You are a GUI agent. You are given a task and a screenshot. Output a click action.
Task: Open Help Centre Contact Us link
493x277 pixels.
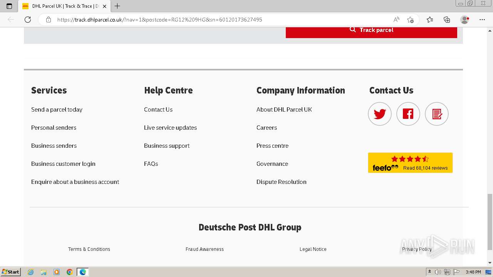(158, 110)
